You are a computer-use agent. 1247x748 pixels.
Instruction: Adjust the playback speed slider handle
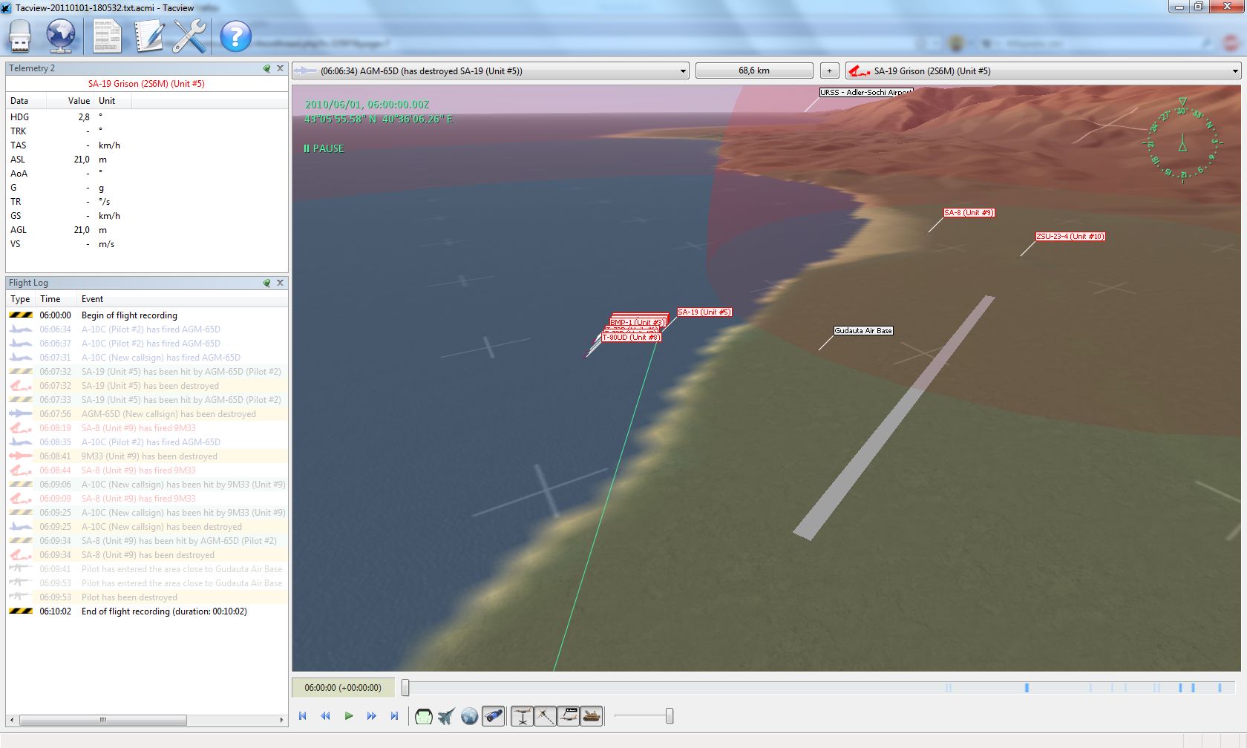pos(670,715)
